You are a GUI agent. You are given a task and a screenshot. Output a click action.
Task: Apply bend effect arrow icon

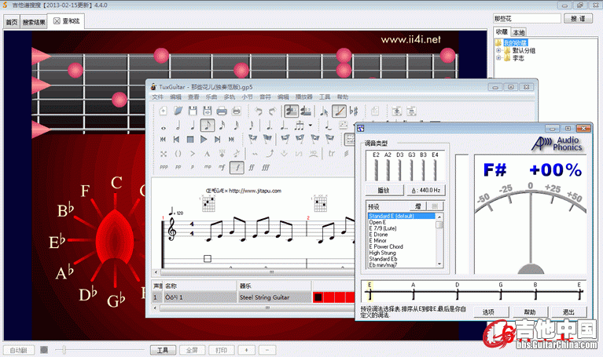point(270,154)
